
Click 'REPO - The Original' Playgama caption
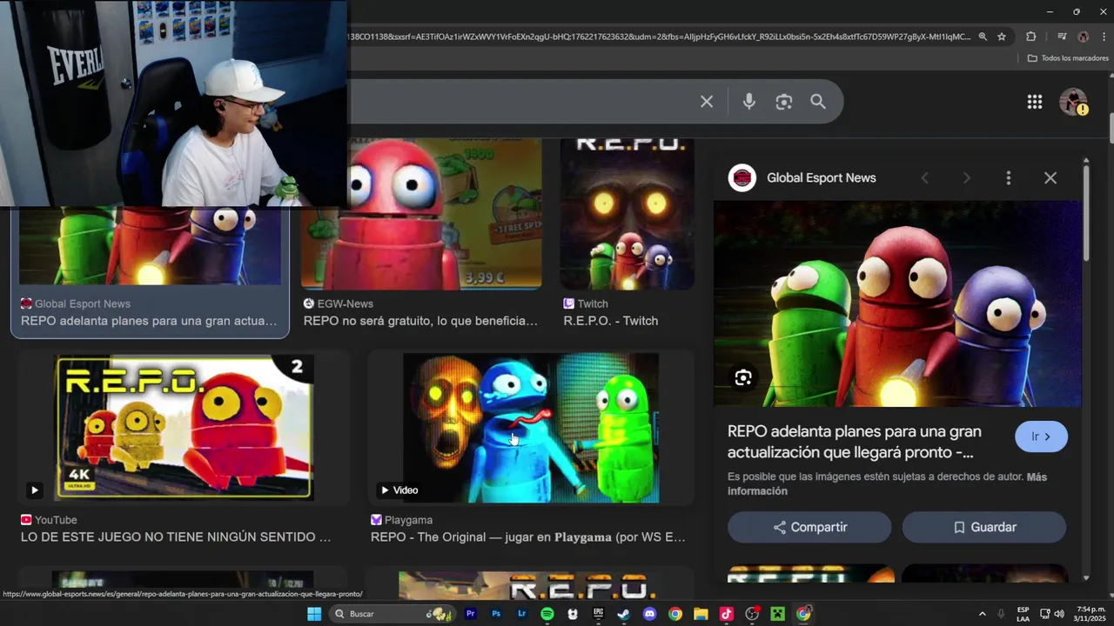pos(528,537)
